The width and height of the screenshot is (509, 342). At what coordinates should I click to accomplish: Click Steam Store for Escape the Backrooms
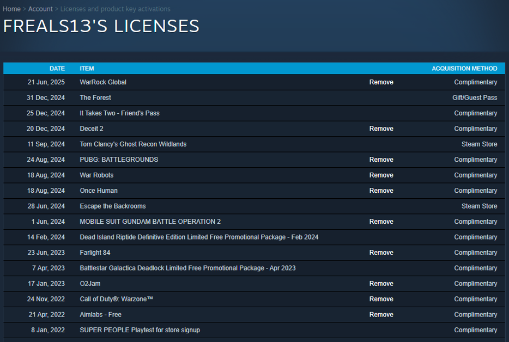tap(479, 206)
